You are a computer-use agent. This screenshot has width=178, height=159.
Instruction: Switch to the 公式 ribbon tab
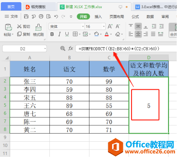135,17
